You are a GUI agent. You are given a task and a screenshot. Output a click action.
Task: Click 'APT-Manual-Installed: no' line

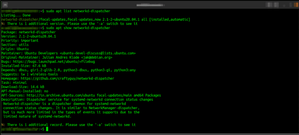tap(25, 91)
